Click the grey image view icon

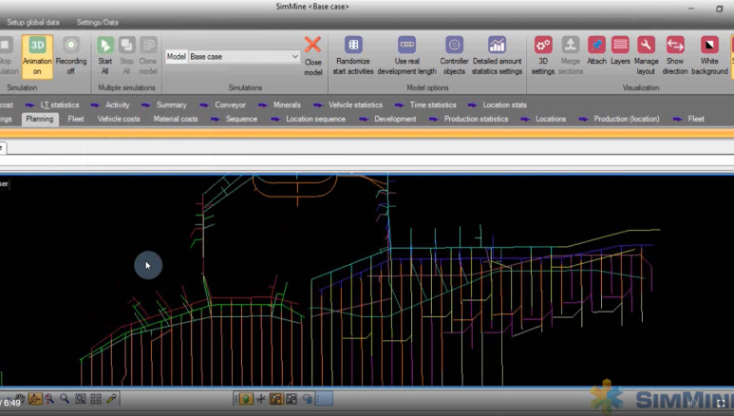click(x=292, y=399)
